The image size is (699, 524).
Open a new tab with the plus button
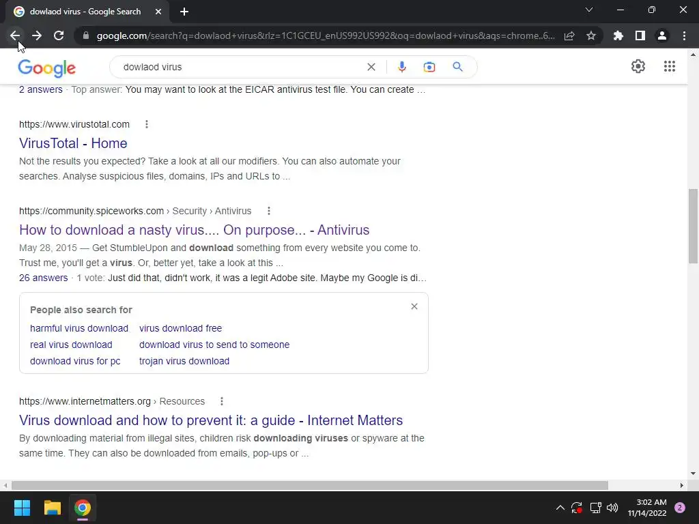(x=184, y=12)
